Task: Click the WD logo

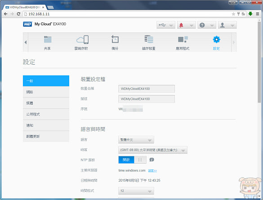Action: point(27,24)
